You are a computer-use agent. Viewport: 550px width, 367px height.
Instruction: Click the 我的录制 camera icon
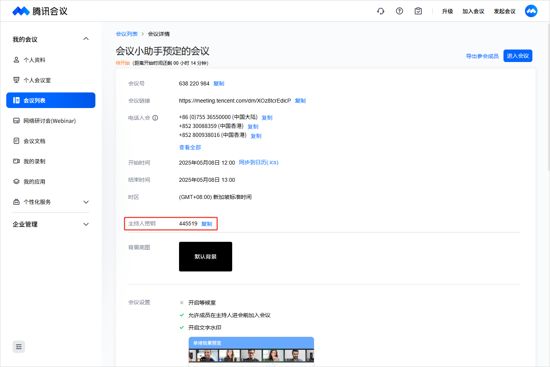tap(16, 161)
